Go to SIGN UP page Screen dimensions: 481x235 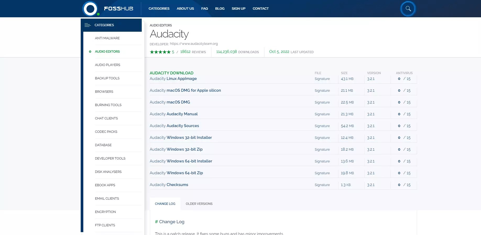[238, 8]
